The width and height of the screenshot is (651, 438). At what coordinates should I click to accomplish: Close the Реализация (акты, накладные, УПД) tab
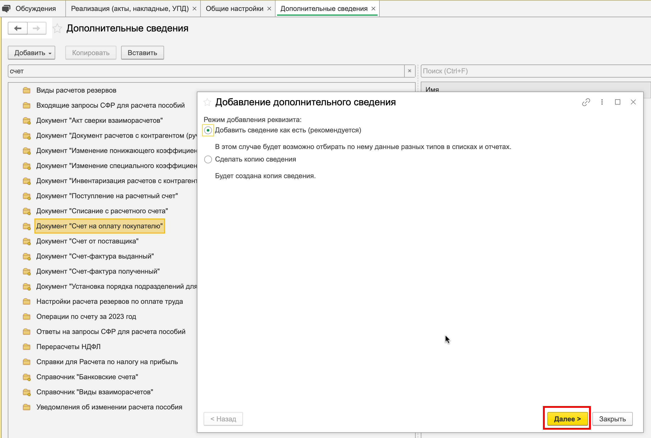(195, 9)
